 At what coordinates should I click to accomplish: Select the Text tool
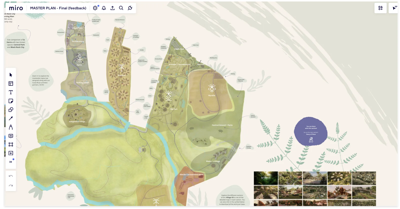(11, 92)
